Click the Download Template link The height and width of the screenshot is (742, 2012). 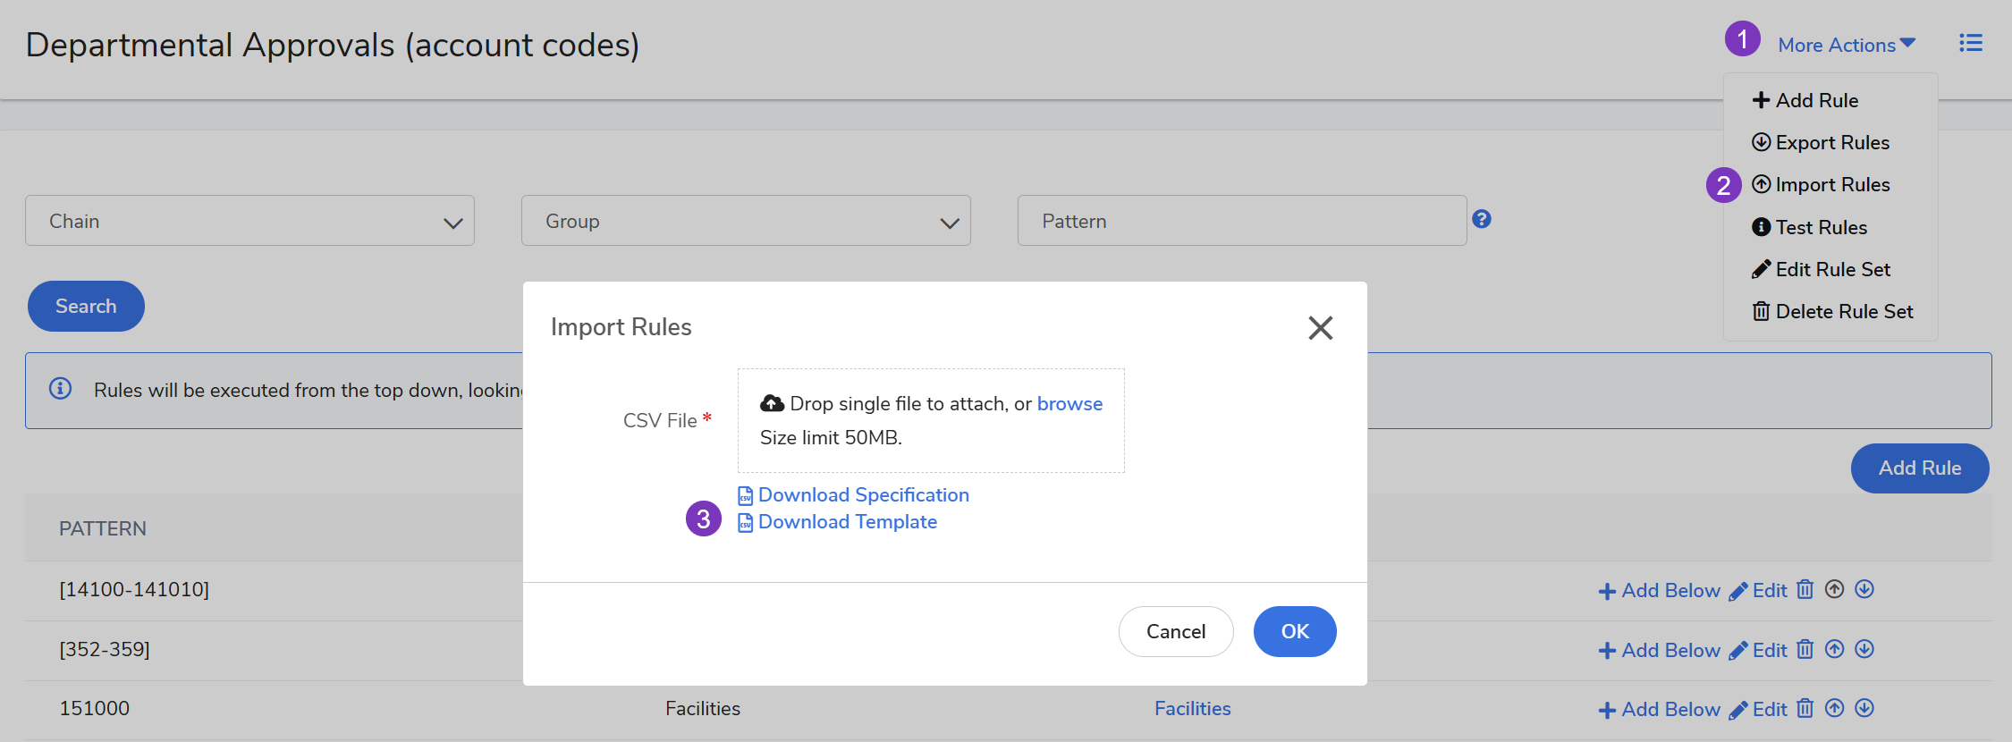pyautogui.click(x=847, y=522)
